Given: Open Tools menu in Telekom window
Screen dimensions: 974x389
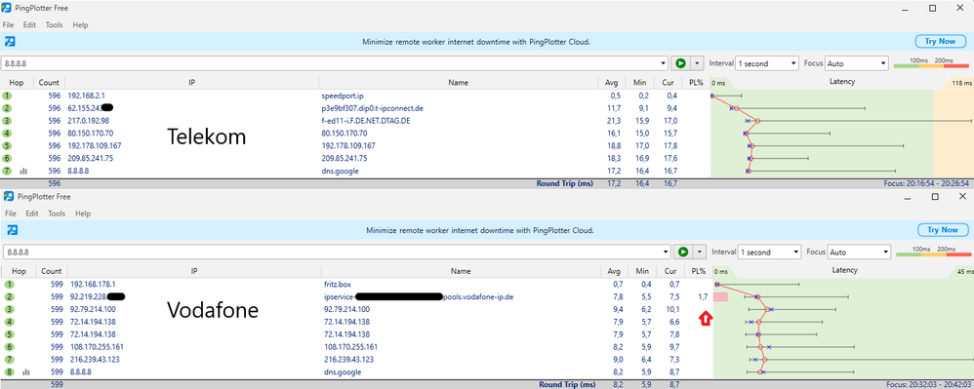Looking at the screenshot, I should (x=54, y=24).
